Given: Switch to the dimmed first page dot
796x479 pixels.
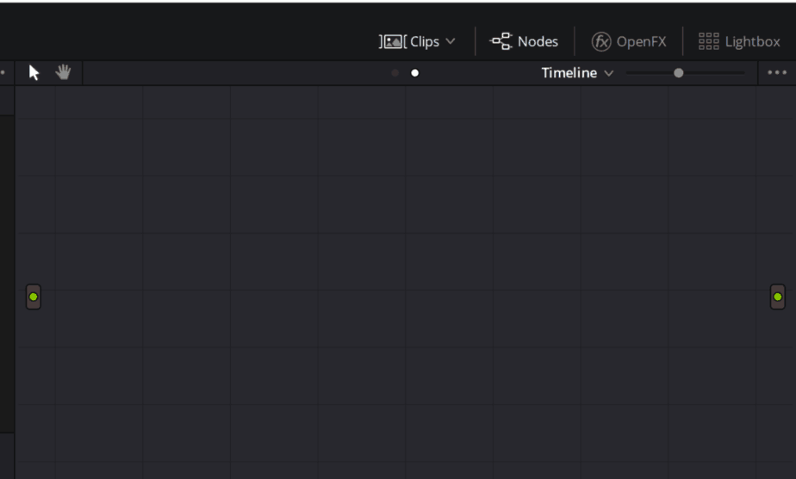Looking at the screenshot, I should [395, 73].
